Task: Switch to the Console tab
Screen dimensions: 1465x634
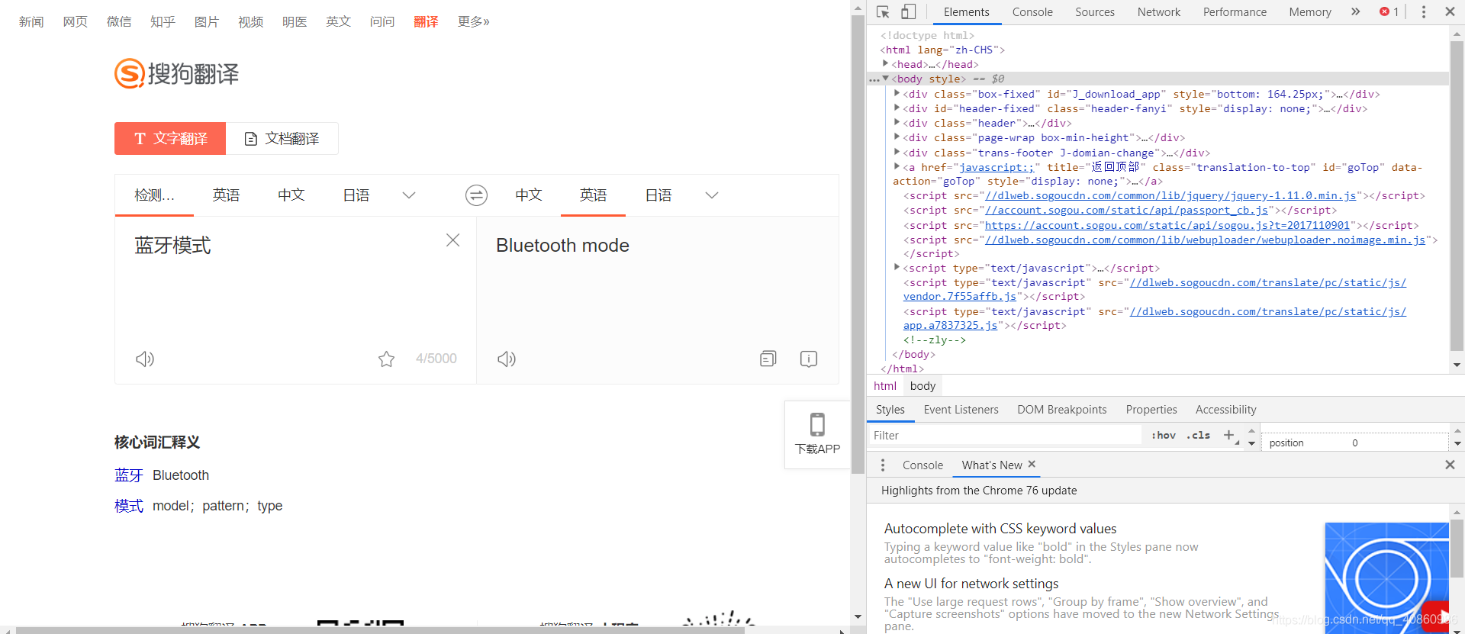Action: coord(1032,12)
